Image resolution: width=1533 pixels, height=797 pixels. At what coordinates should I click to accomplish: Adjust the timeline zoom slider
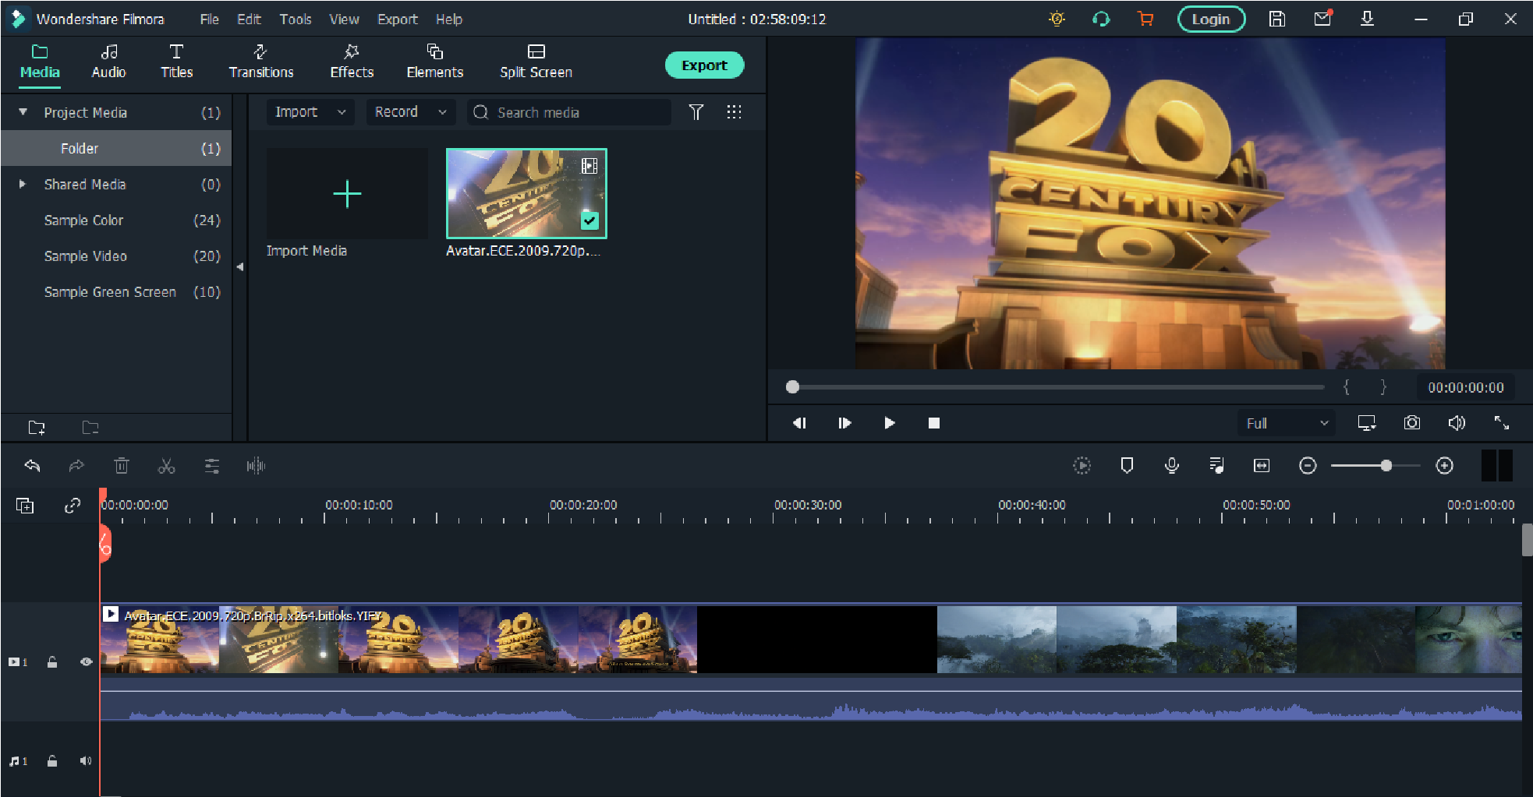[x=1386, y=466]
